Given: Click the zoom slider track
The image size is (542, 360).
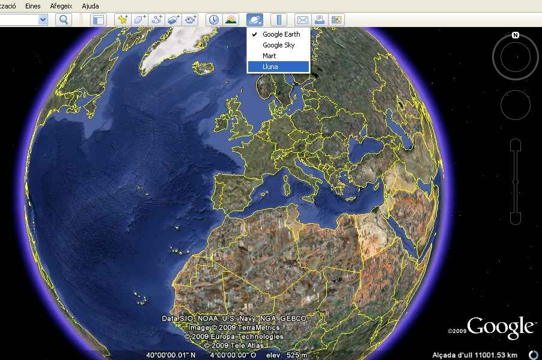Looking at the screenshot, I should 515,182.
